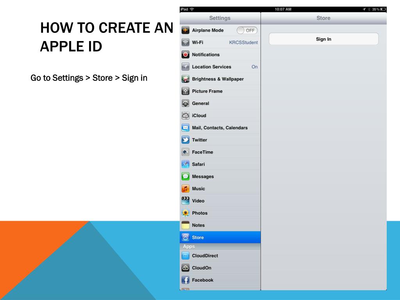The width and height of the screenshot is (400, 300).
Task: Tap the green Messages bubble icon
Action: [x=186, y=177]
